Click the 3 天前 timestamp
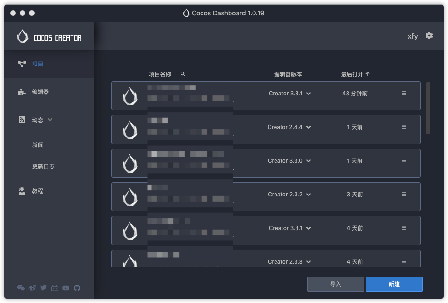This screenshot has height=303, width=448. [x=355, y=195]
